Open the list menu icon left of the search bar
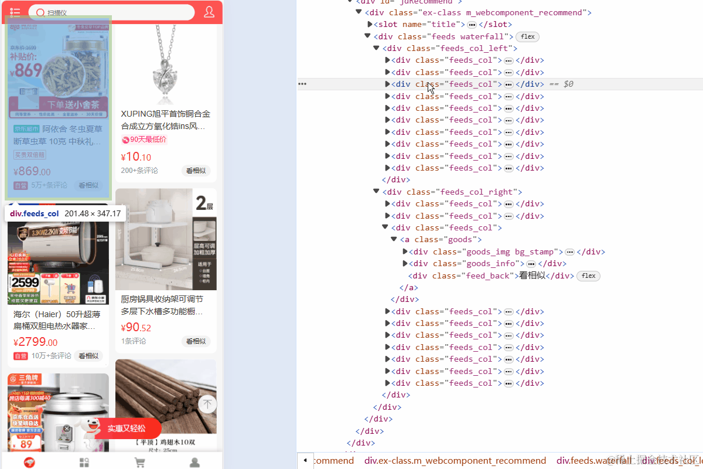 [x=15, y=12]
